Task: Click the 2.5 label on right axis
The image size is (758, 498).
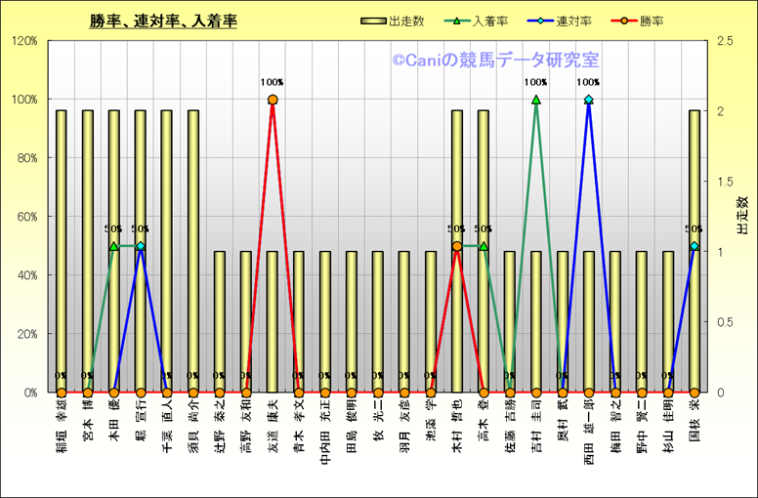Action: (x=726, y=41)
